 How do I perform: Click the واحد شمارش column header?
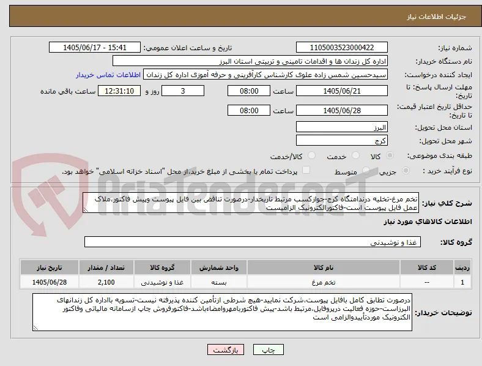[x=219, y=267]
